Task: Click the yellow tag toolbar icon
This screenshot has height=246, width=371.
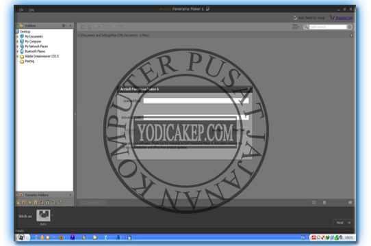Action: [x=114, y=27]
